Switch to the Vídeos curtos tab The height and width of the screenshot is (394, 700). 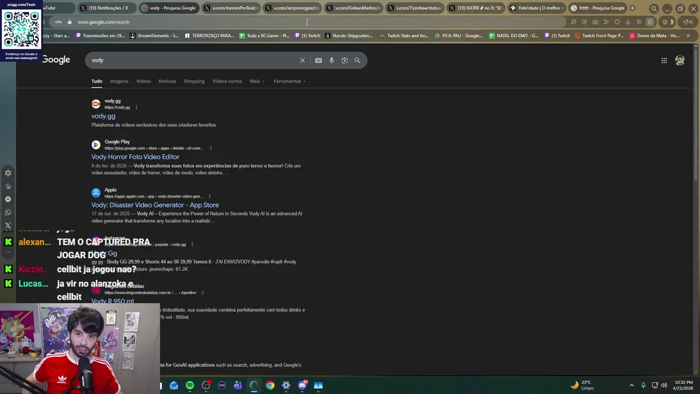click(x=227, y=81)
